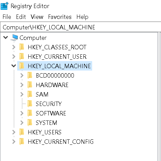Expand the HKEY_CURRENT_CONFIG key
Image resolution: width=161 pixels, height=161 pixels.
click(14, 142)
